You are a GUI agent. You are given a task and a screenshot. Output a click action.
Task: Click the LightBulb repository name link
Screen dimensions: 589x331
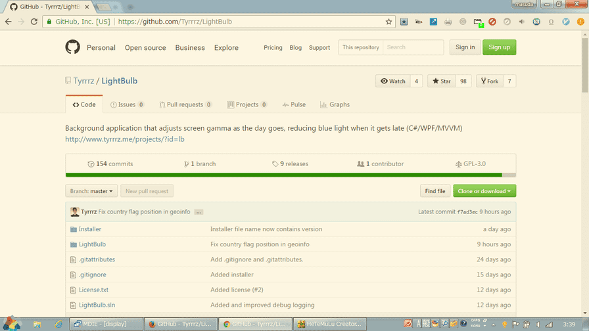[120, 81]
